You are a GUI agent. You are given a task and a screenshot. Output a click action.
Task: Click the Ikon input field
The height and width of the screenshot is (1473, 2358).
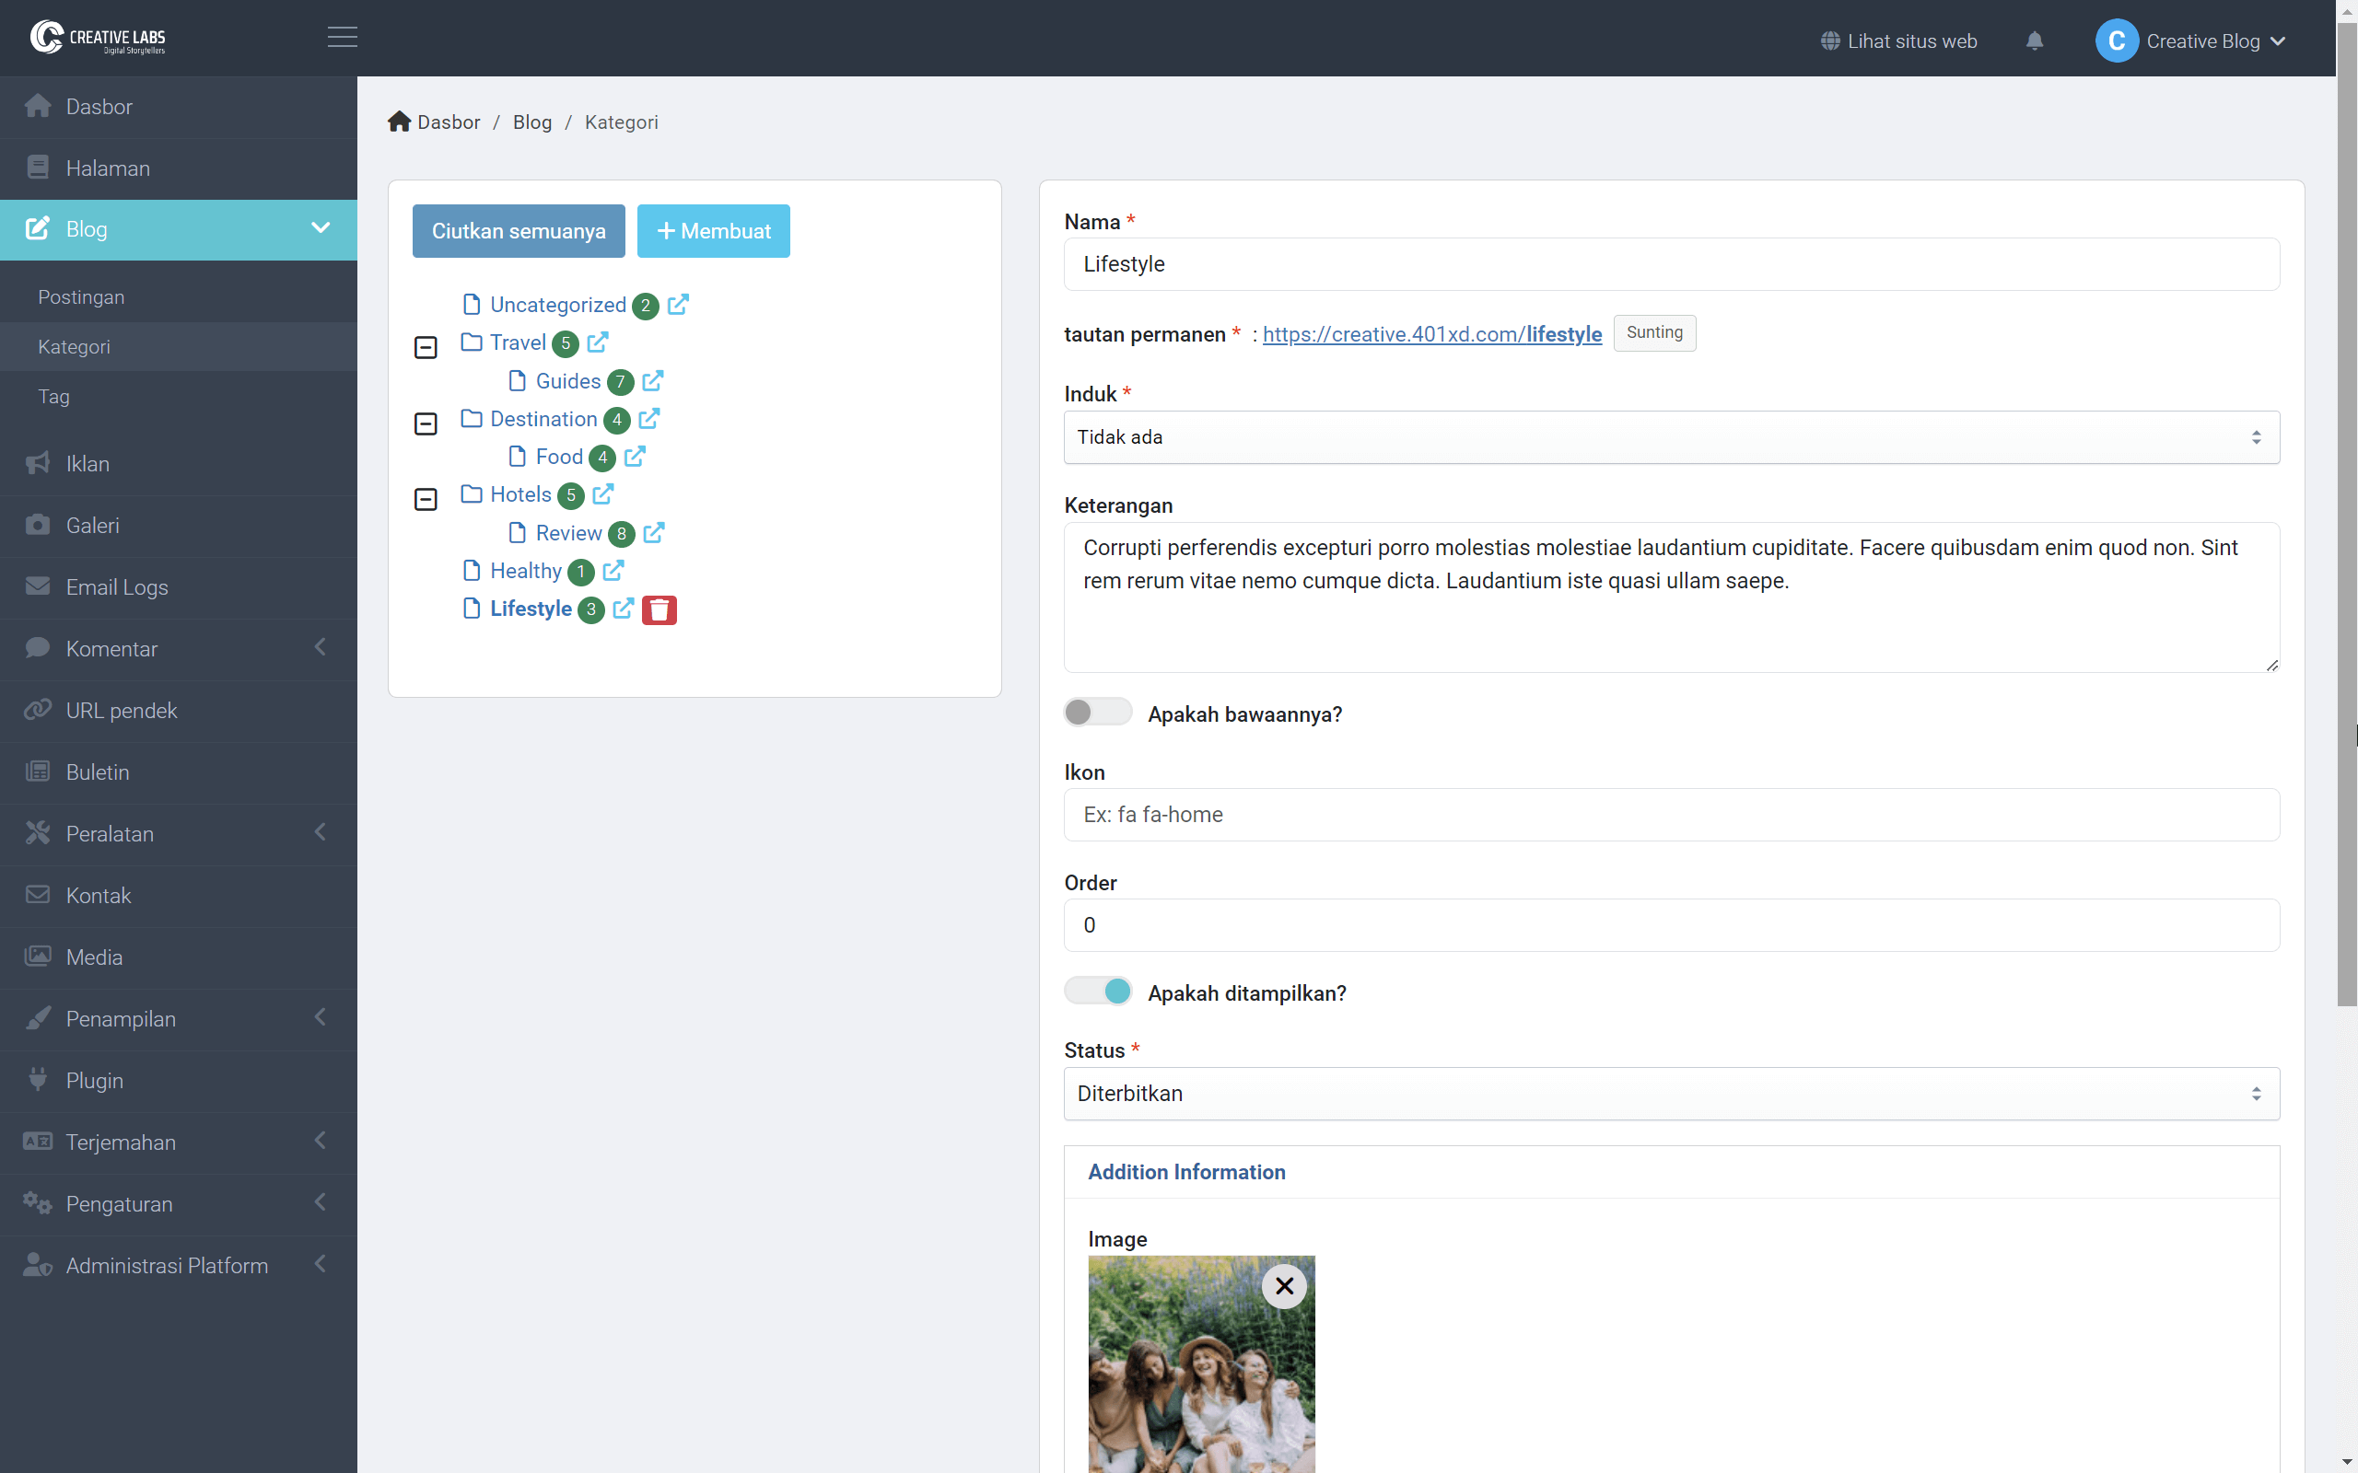[1670, 815]
